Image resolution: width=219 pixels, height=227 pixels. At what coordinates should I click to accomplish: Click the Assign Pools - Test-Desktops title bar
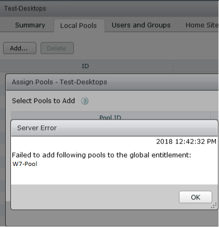tap(112, 82)
